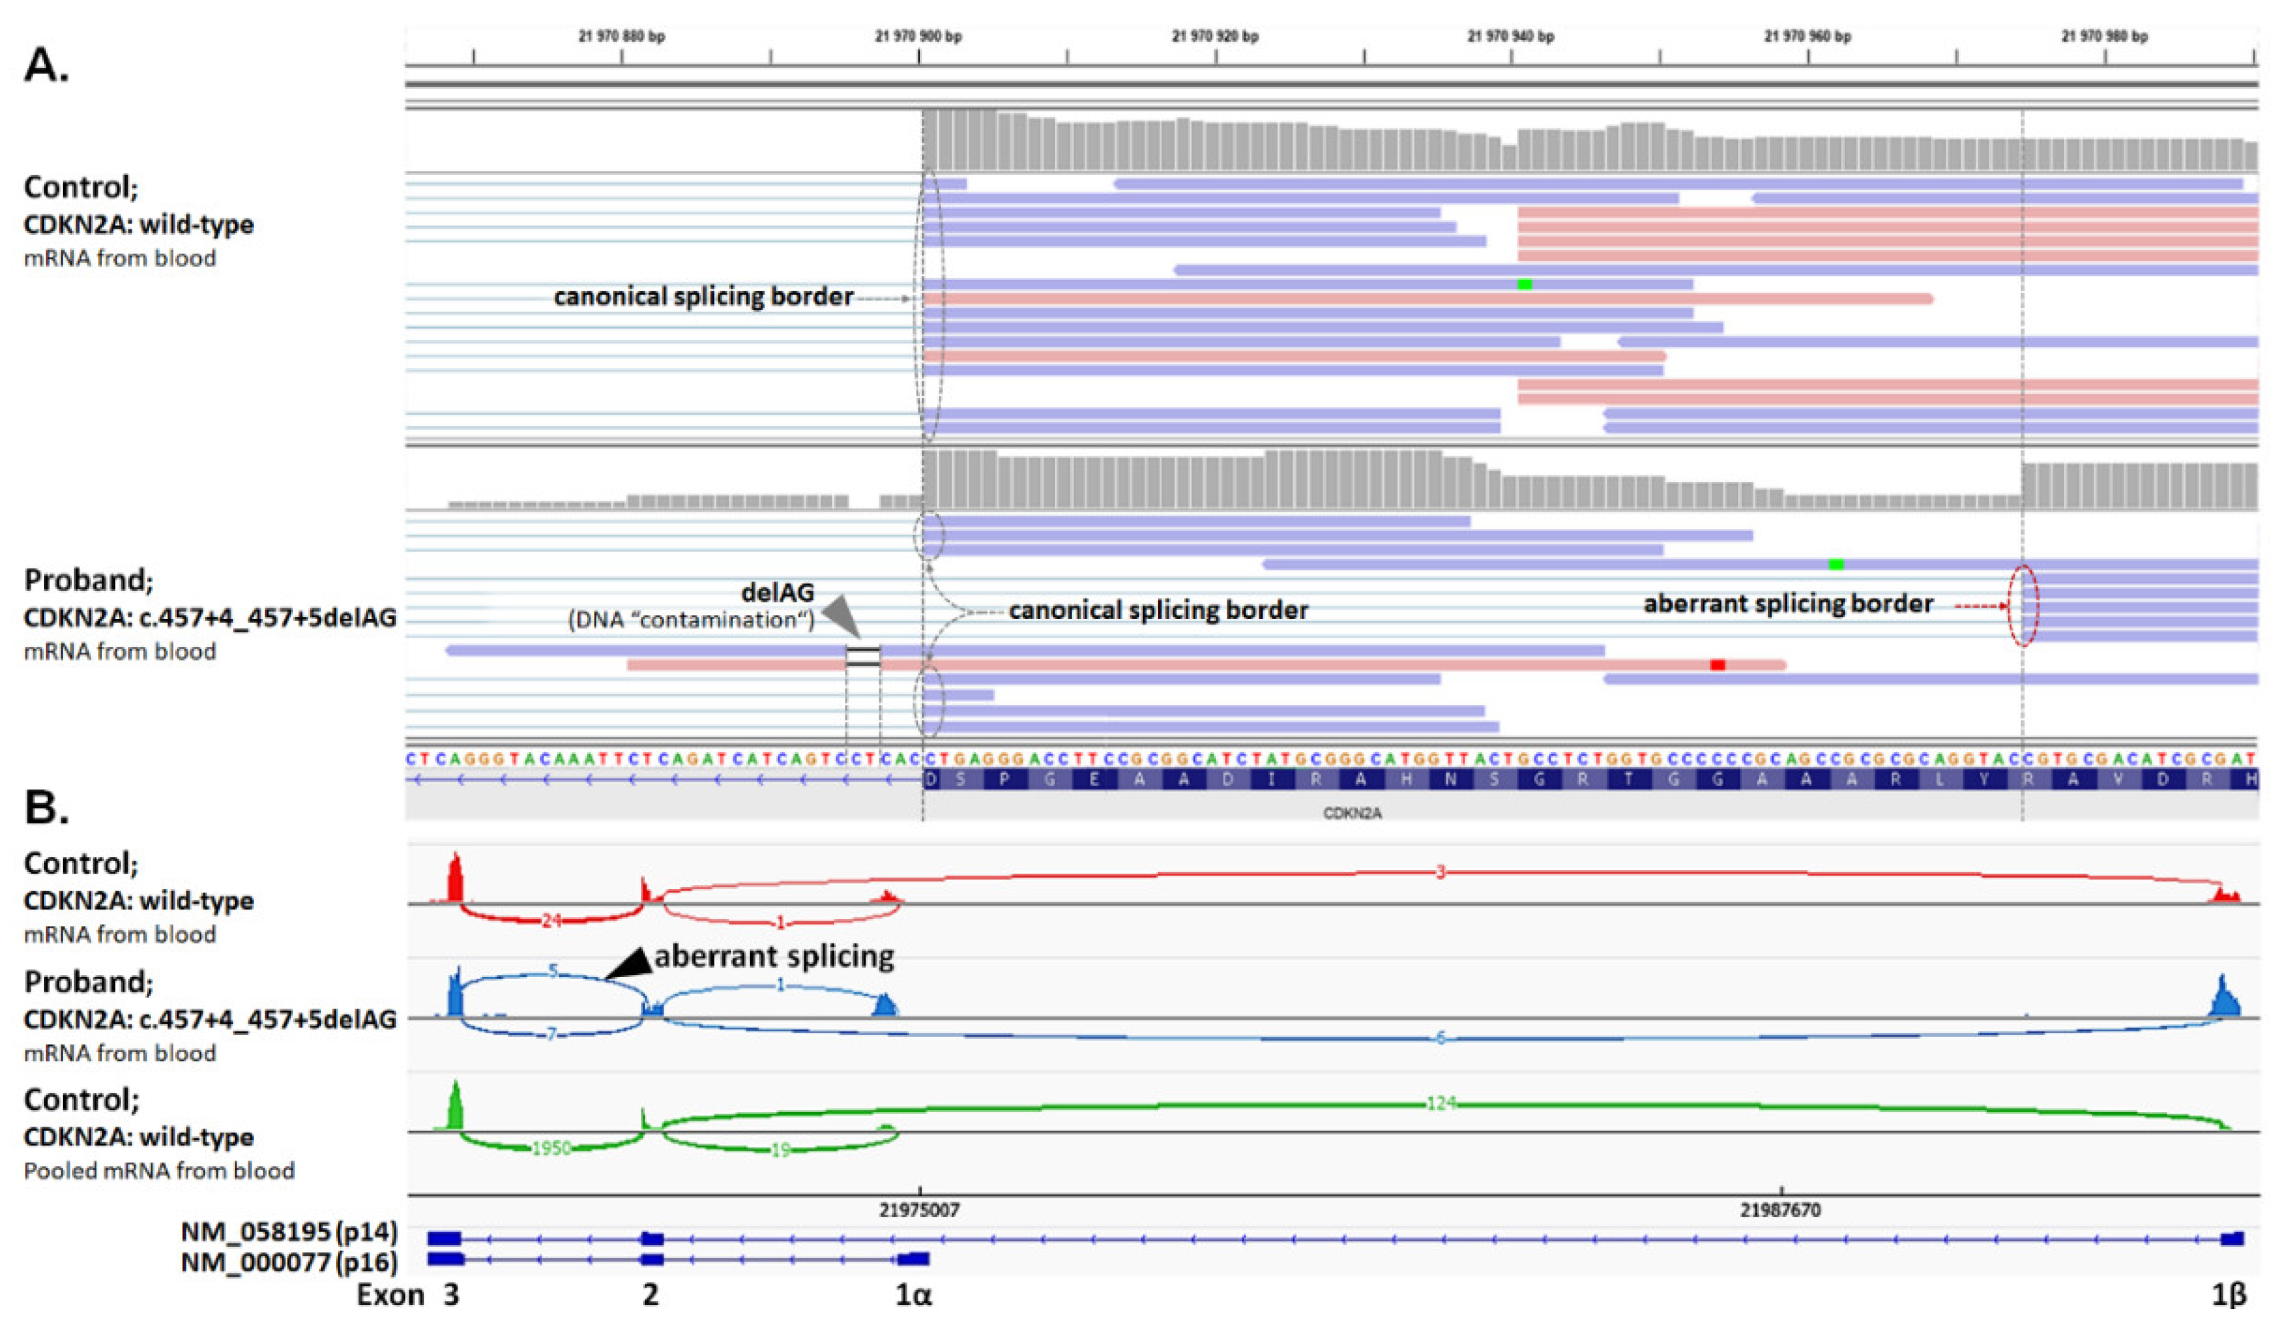Click the green mismatch square in control reads

1524,285
